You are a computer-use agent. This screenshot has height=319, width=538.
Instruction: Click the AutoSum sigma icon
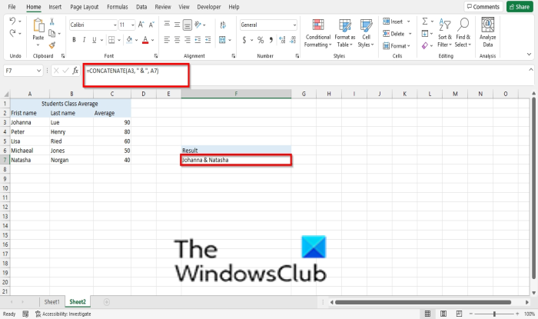coord(425,22)
